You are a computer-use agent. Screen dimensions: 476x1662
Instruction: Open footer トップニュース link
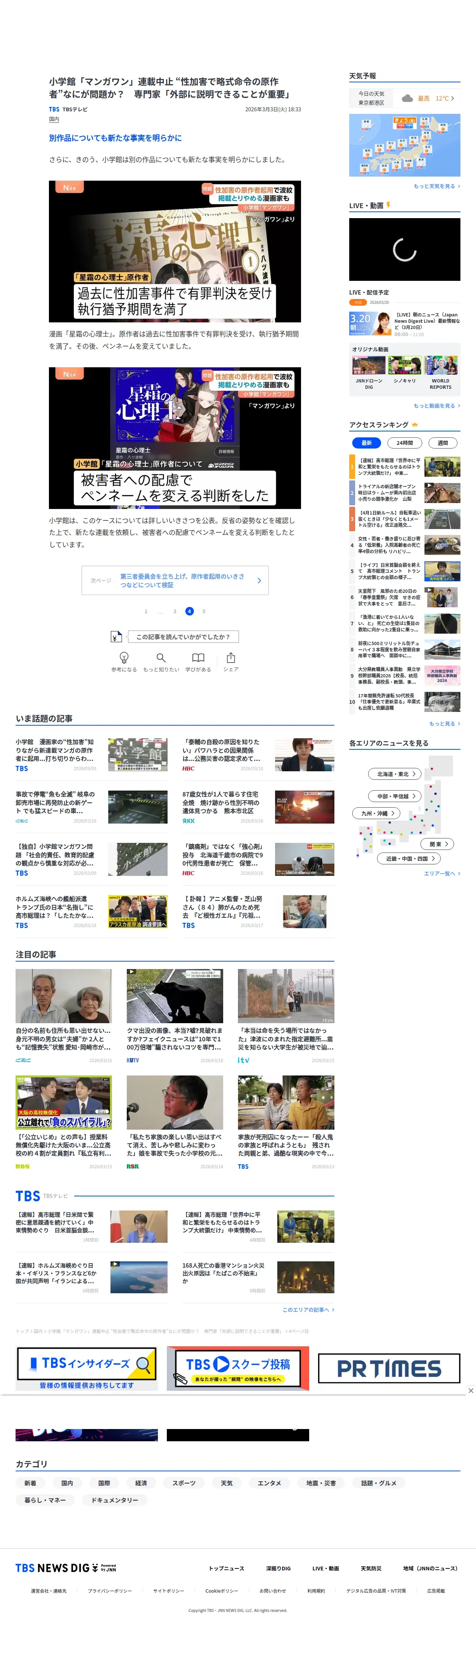click(227, 1568)
